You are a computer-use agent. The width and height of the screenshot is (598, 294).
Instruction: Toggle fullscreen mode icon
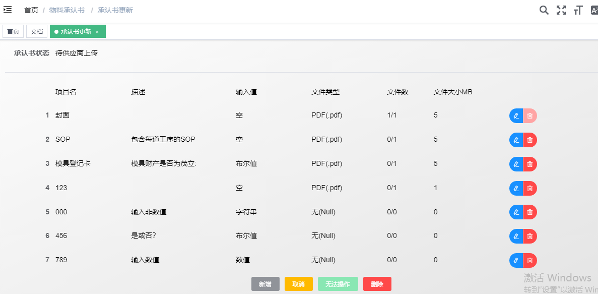coord(561,10)
